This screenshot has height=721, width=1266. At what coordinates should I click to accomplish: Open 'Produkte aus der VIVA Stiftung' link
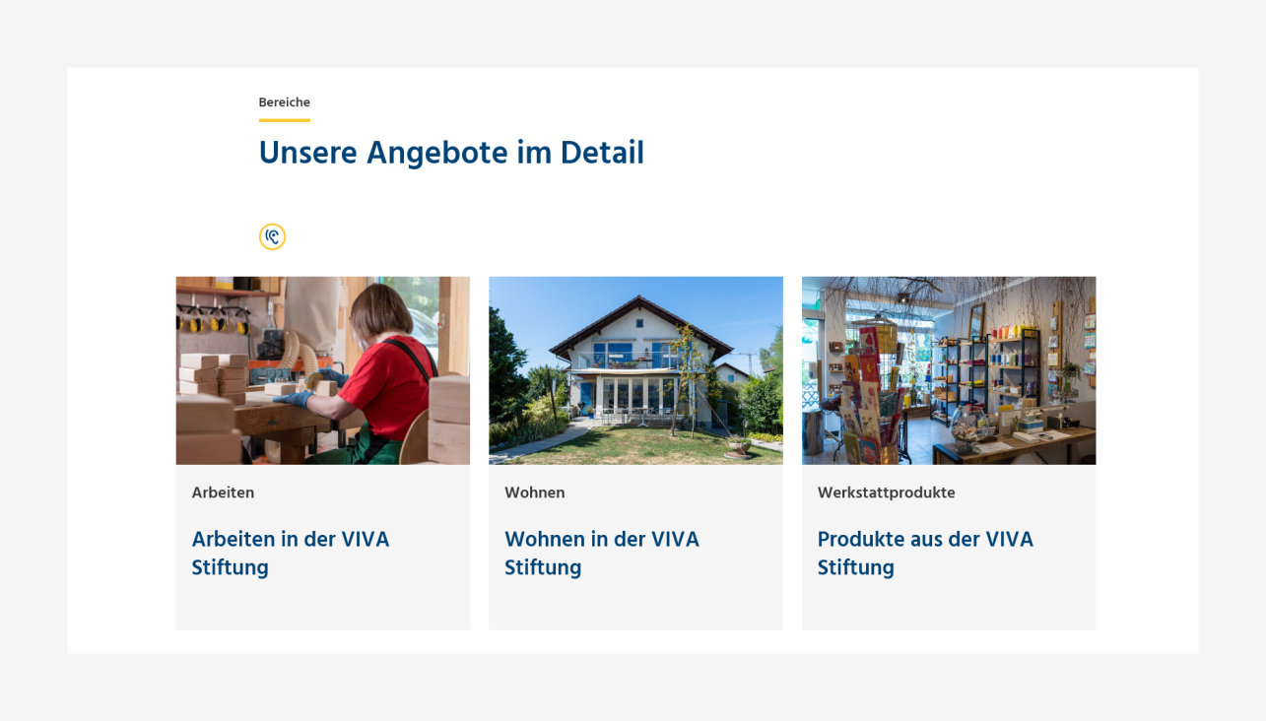point(925,553)
